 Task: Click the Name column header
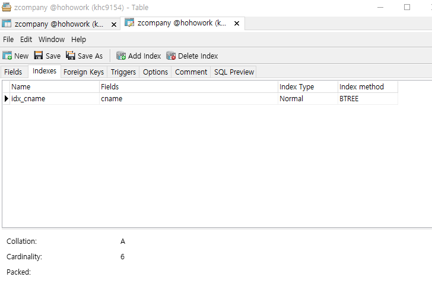click(x=55, y=86)
